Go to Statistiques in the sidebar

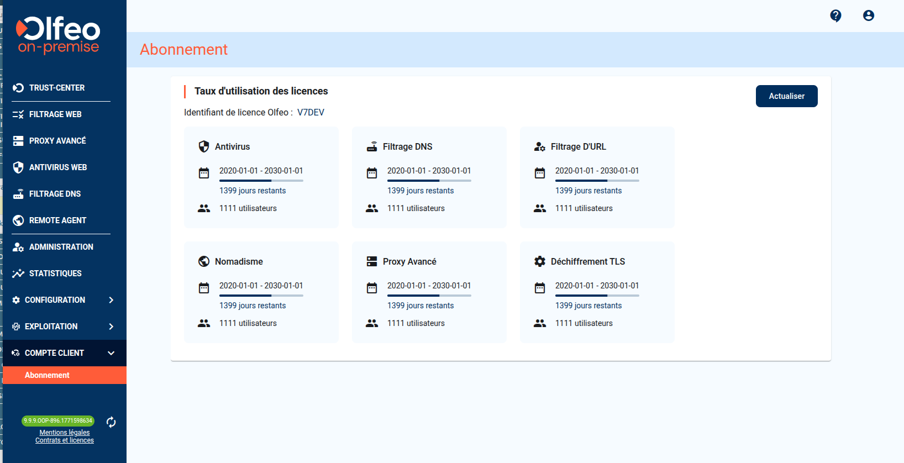[x=55, y=273]
